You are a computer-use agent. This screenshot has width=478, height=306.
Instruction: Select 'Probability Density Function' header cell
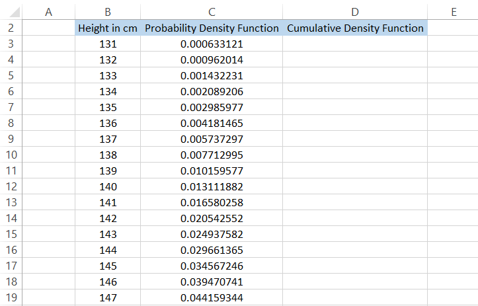[x=212, y=28]
